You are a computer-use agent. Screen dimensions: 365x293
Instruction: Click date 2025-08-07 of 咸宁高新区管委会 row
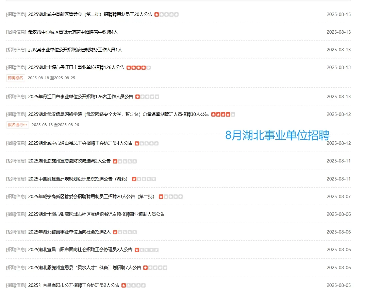coord(339,196)
